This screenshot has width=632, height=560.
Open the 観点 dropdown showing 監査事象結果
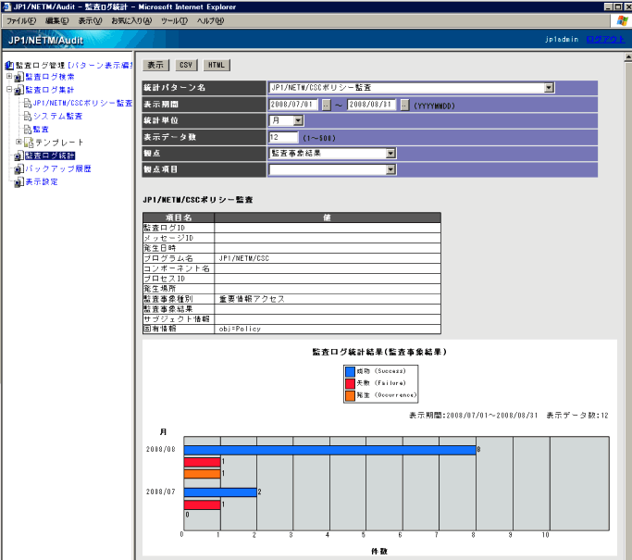tap(390, 154)
